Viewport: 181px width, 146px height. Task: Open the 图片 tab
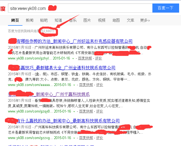pyautogui.click(x=87, y=20)
